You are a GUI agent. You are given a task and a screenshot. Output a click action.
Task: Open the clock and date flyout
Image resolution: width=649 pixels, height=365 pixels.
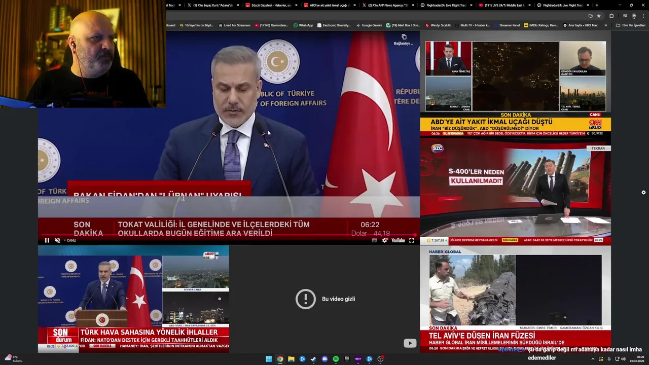coord(636,359)
